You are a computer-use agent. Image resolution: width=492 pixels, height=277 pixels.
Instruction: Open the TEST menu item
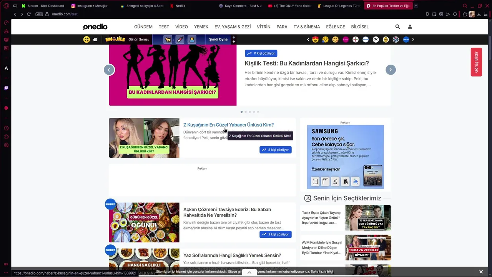coord(164,27)
